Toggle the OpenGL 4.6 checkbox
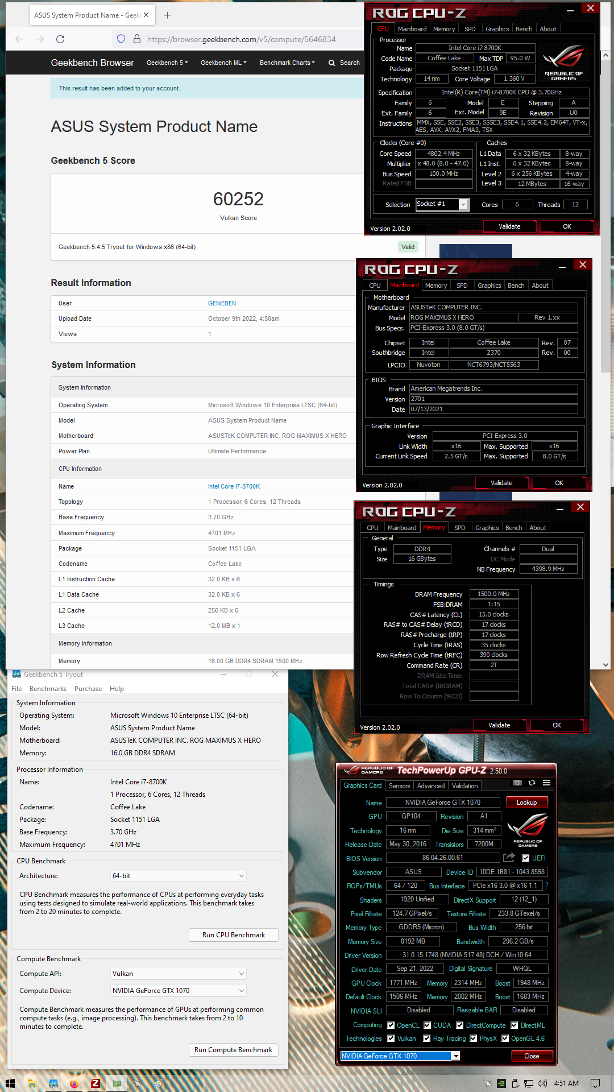 click(x=505, y=1039)
